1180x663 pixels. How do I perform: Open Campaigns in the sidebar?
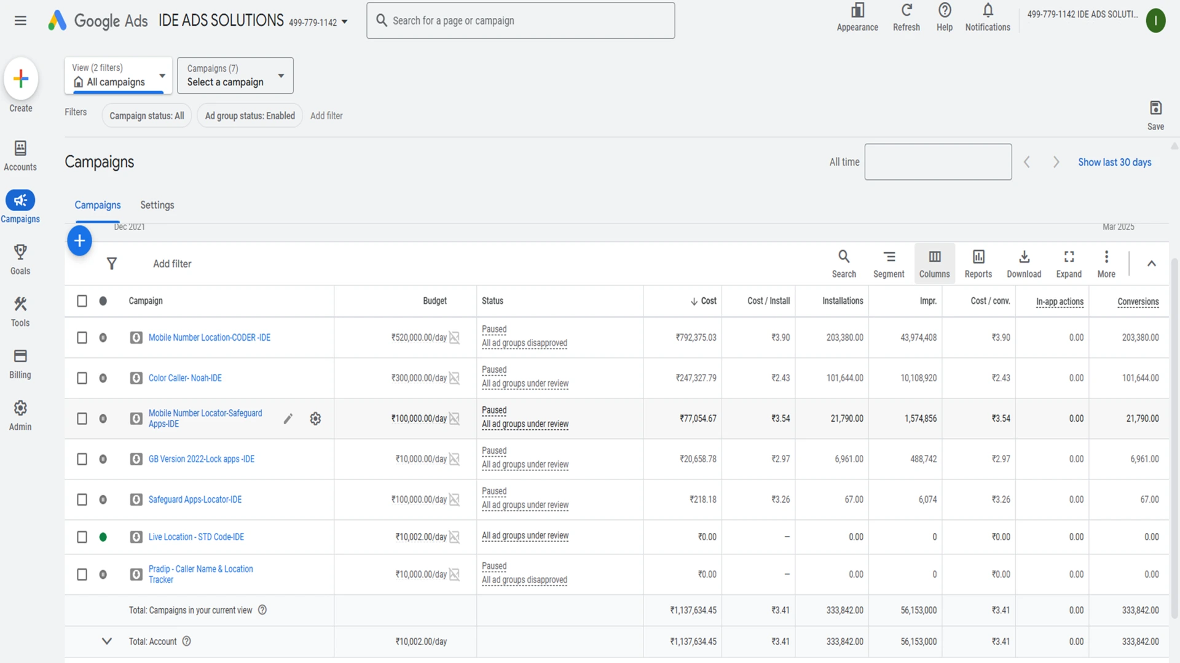click(20, 207)
